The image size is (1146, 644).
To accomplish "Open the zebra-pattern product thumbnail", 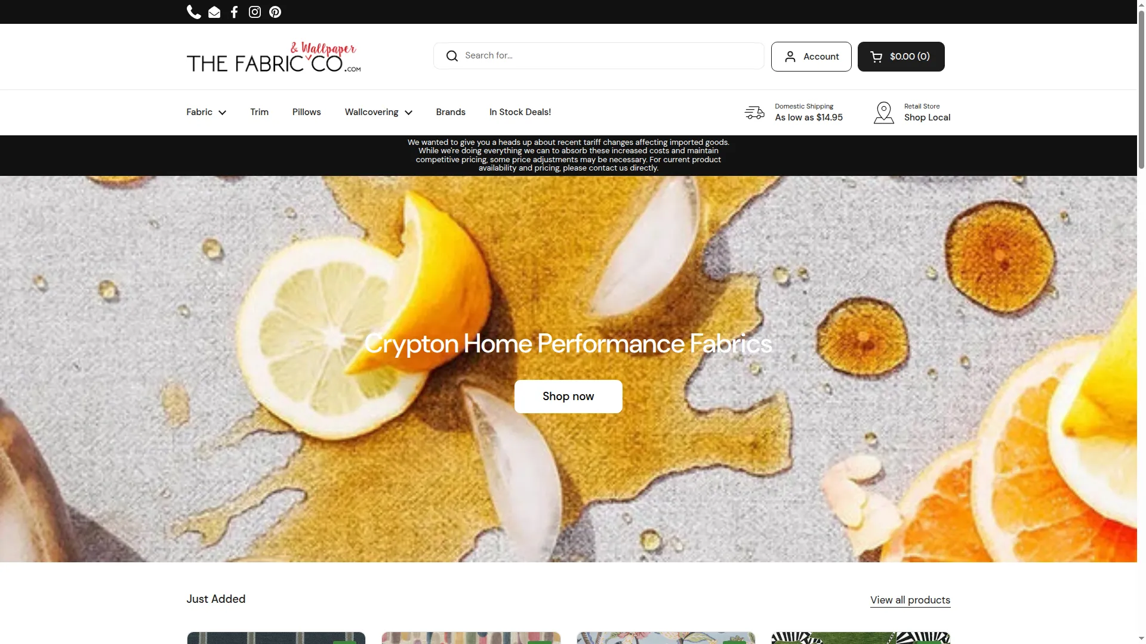I will 861,638.
